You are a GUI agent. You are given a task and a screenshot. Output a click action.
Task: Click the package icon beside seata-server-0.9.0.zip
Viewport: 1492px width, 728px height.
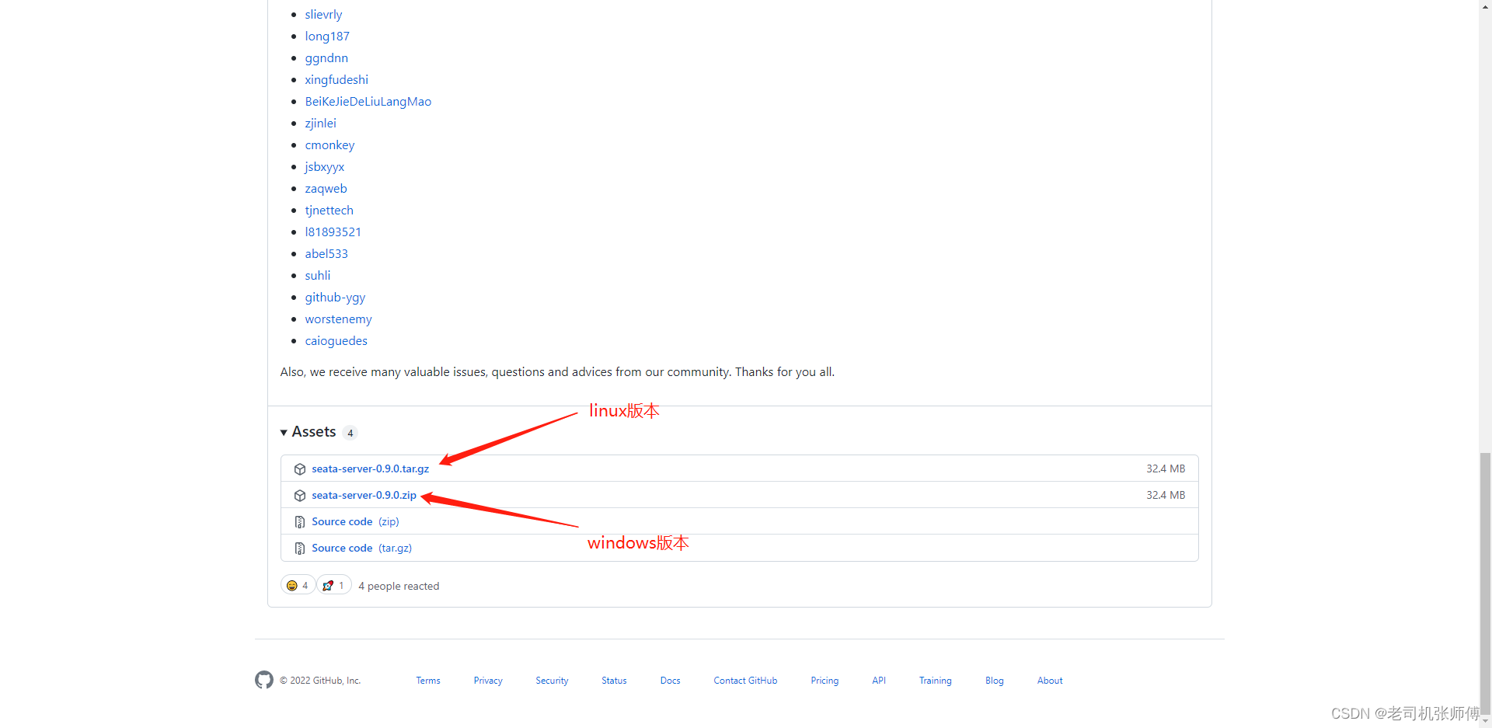300,496
